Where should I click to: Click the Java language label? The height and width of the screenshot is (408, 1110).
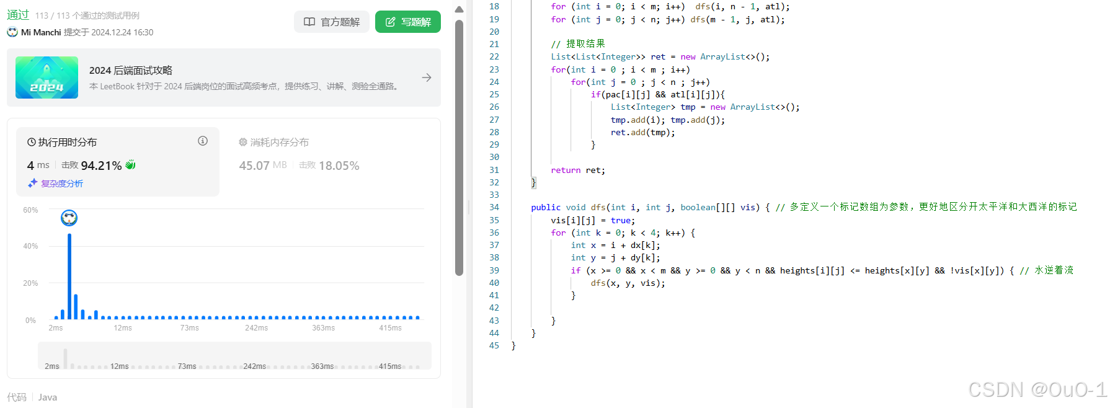pos(48,397)
